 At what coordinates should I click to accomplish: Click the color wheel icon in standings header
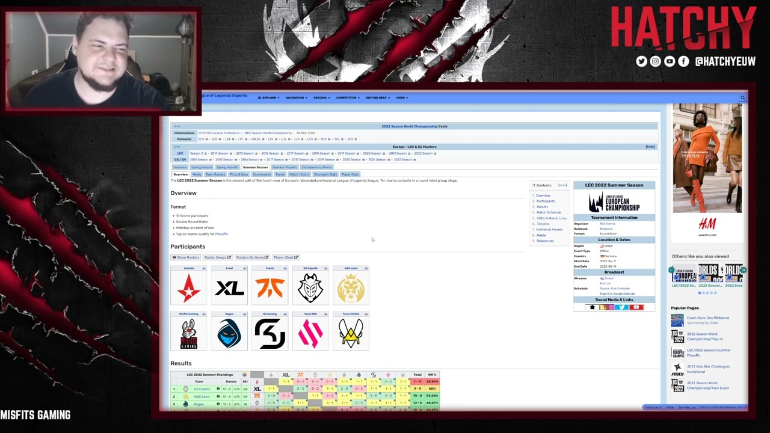244,375
